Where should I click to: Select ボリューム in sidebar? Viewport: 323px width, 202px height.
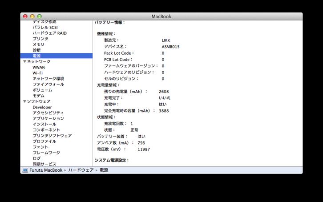42,90
